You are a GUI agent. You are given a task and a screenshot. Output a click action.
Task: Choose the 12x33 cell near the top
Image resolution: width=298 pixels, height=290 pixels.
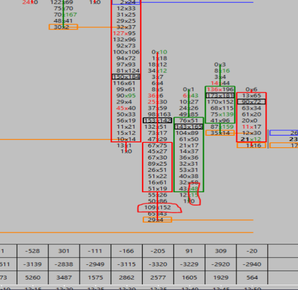[126, 9]
